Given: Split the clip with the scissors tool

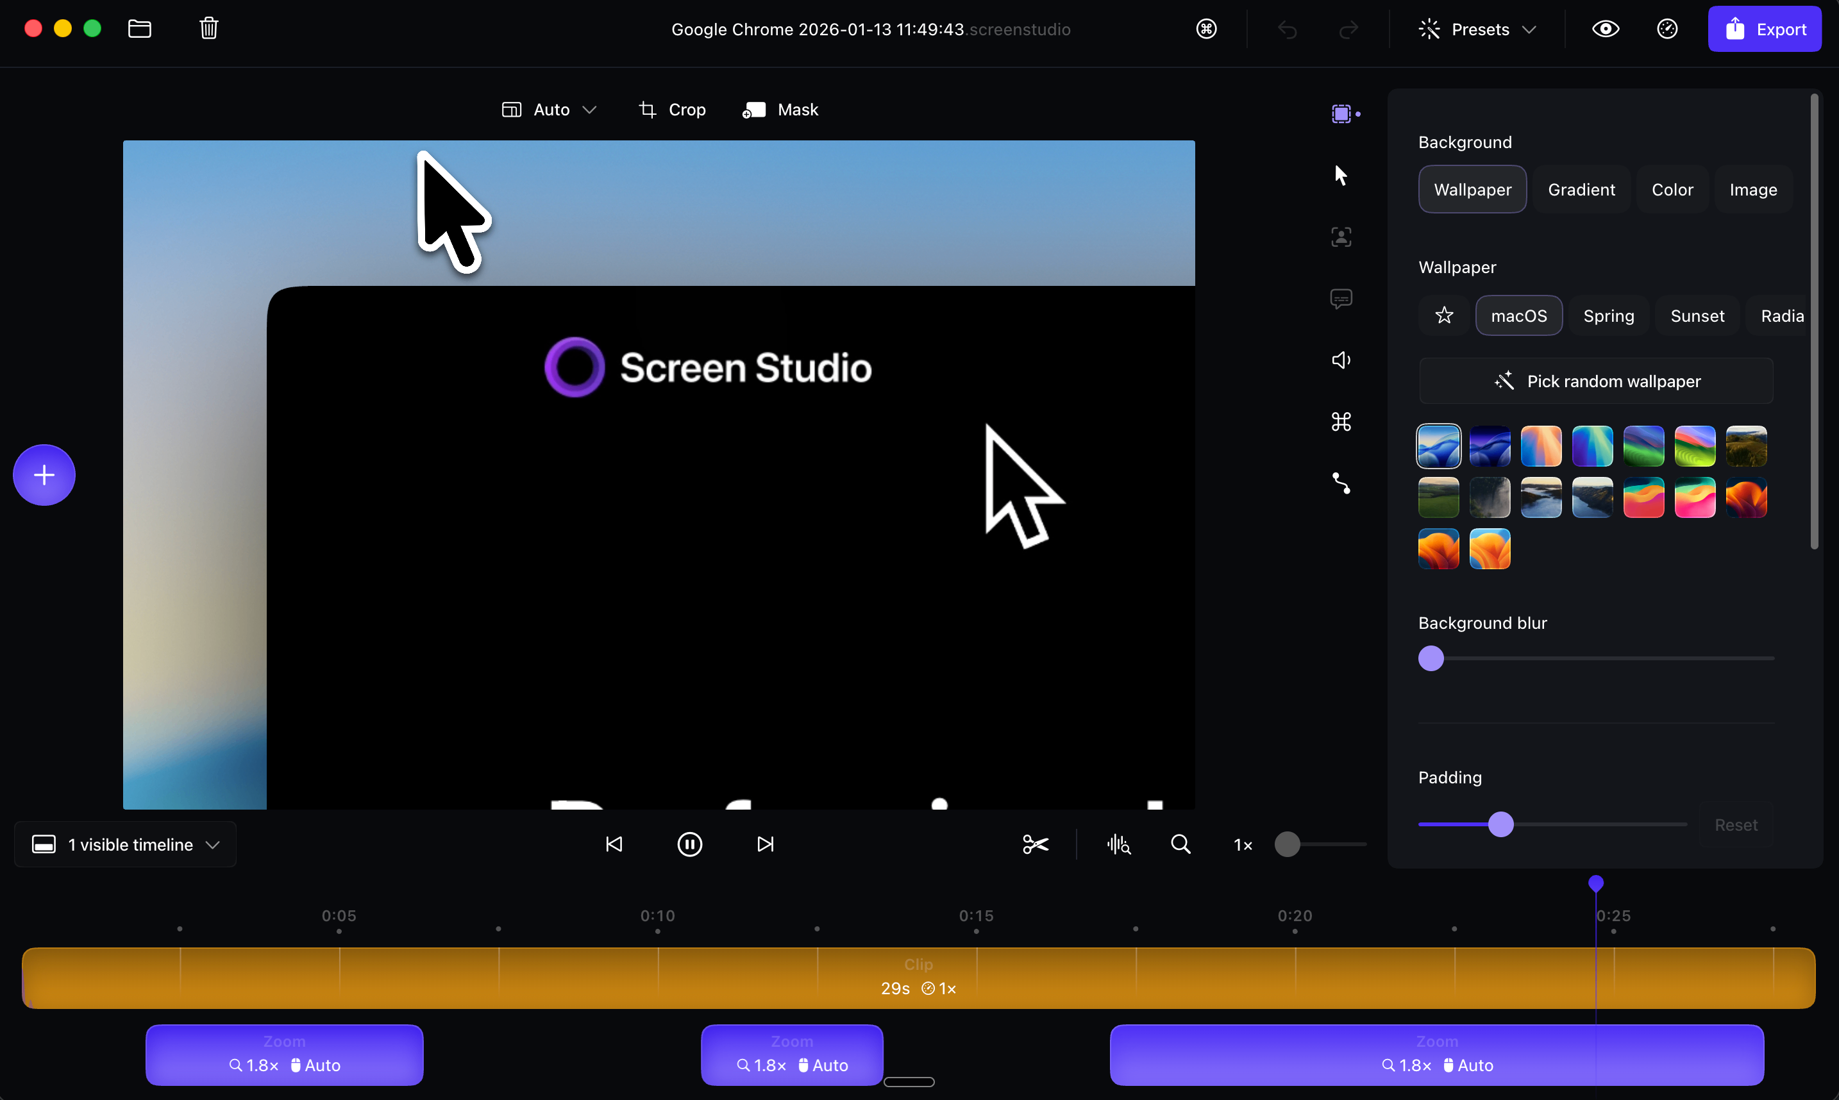Looking at the screenshot, I should 1034,844.
